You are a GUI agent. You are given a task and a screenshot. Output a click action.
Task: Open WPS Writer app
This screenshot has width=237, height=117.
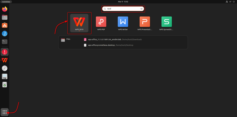pyautogui.click(x=123, y=24)
